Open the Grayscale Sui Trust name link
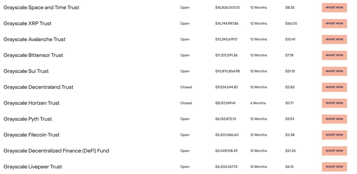Viewport: 357px width, 174px height. point(26,71)
